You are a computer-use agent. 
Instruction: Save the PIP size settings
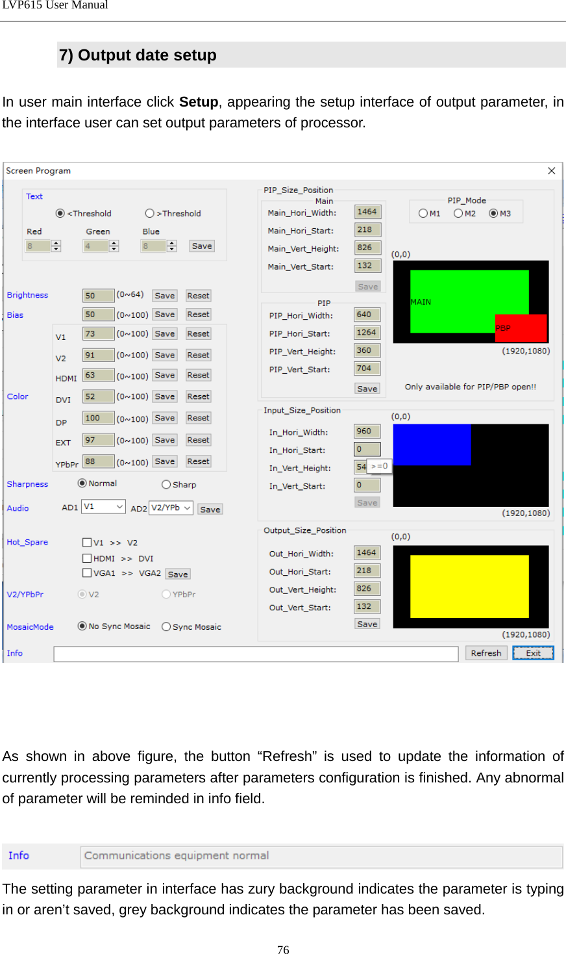367,389
